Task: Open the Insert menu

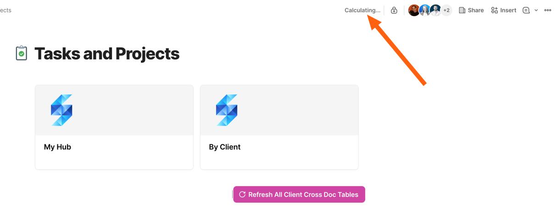Action: tap(503, 10)
